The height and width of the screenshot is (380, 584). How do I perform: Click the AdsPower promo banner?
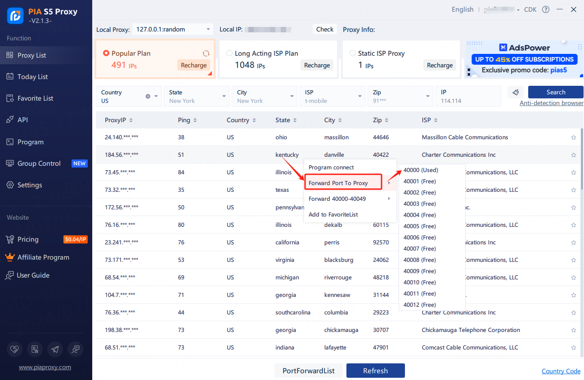[524, 59]
